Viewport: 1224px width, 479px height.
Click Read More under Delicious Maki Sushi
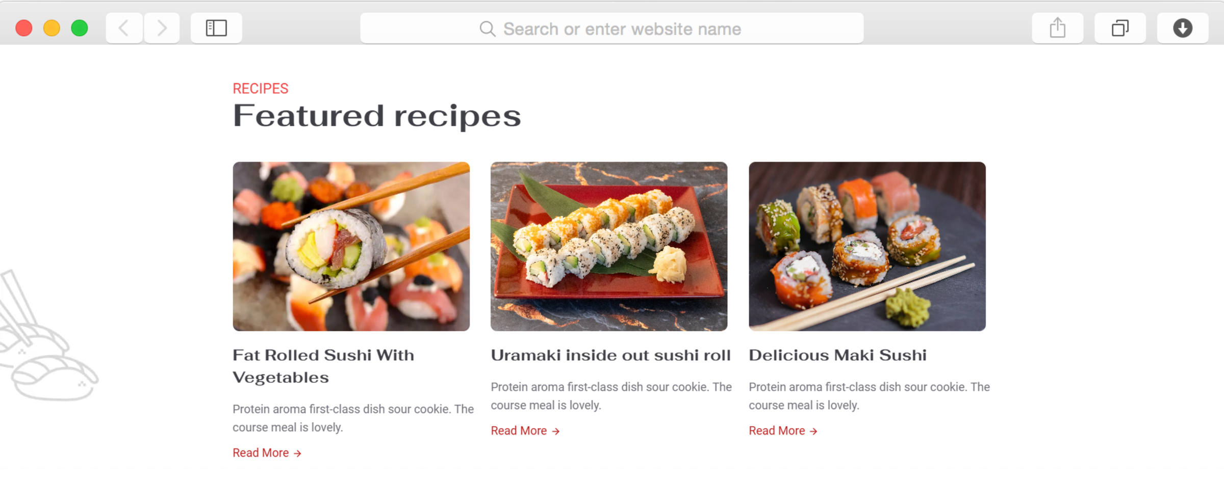[x=783, y=431]
